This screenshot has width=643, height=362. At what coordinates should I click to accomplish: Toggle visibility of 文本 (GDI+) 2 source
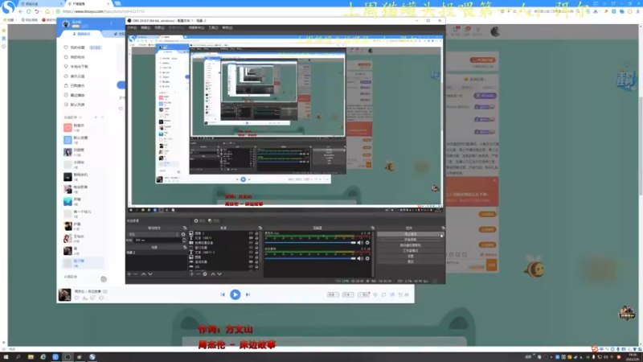pyautogui.click(x=251, y=253)
